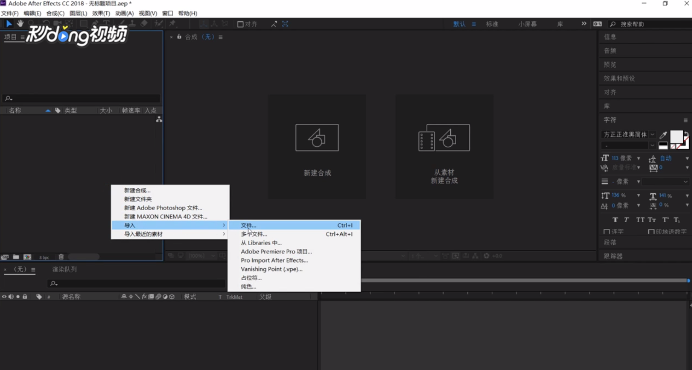Select 新建合成... from the context menu
The height and width of the screenshot is (370, 692).
pos(170,191)
